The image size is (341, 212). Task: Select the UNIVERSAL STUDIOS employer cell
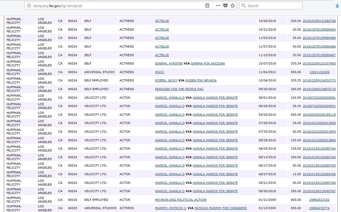tap(100, 208)
